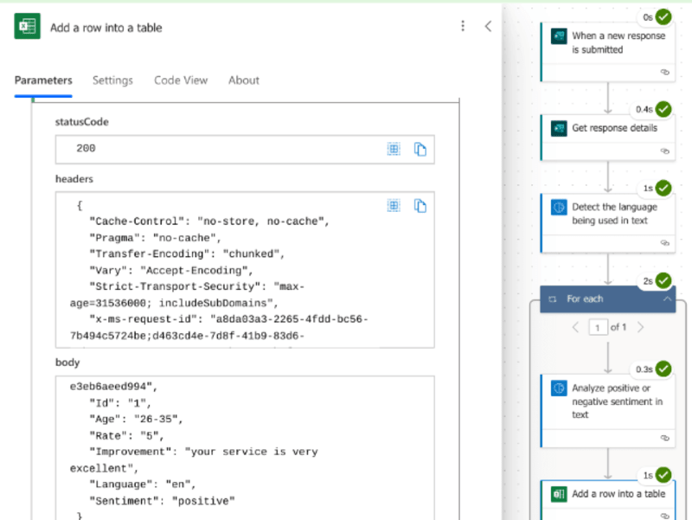Click the 'For each' loop header

point(608,299)
